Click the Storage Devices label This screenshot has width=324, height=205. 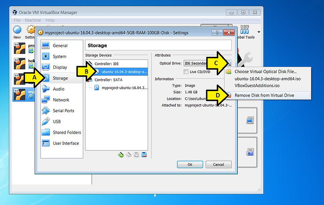click(x=99, y=55)
